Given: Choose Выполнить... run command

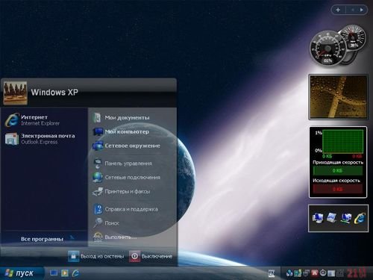Looking at the screenshot, I should [x=114, y=237].
